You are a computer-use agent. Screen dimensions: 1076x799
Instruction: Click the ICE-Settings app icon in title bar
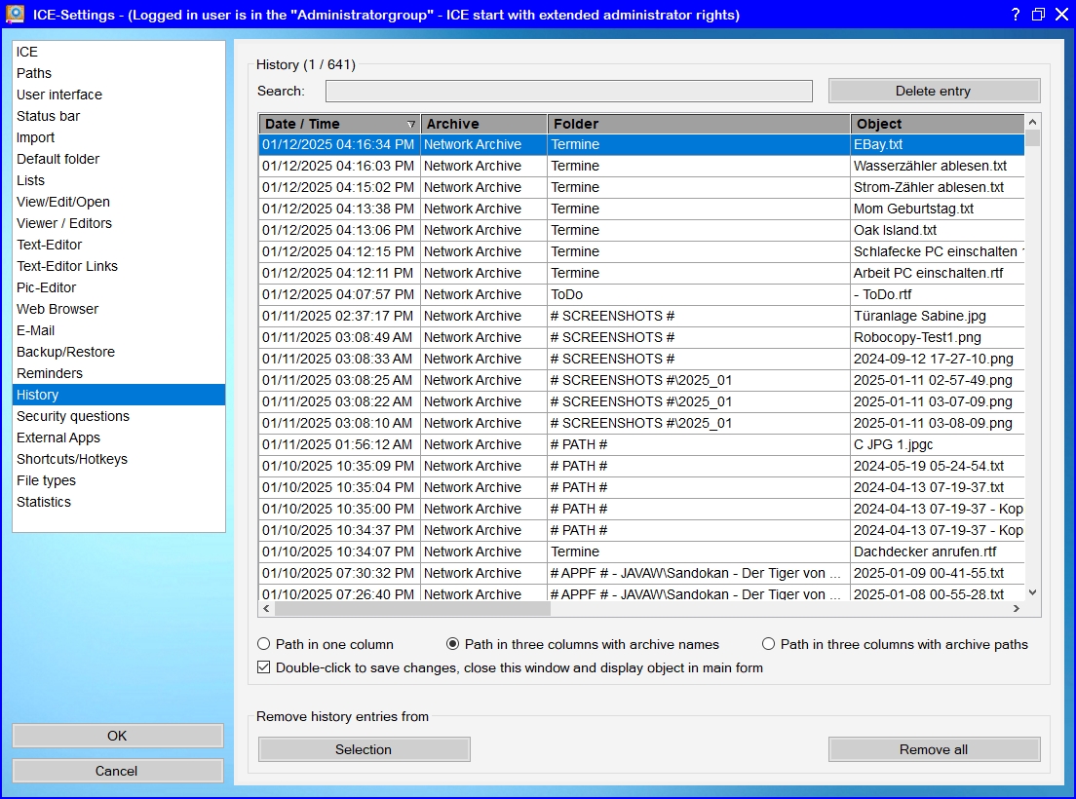click(15, 15)
